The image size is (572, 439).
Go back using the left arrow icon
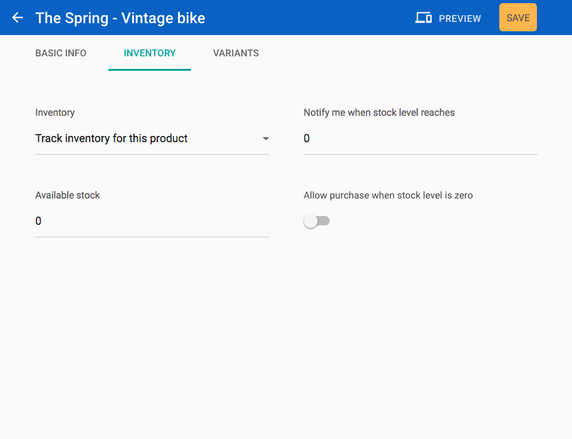18,18
